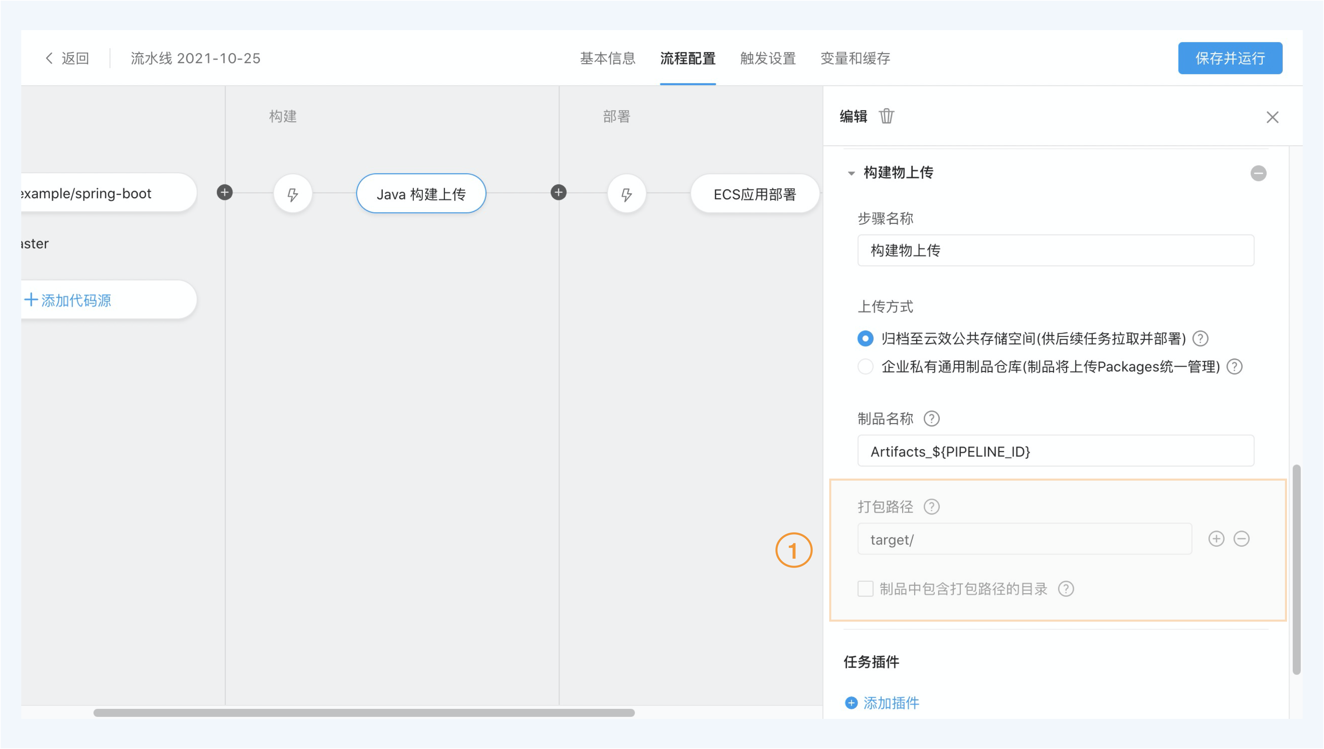
Task: Open trigger settings for the 构建 stage
Action: [x=293, y=194]
